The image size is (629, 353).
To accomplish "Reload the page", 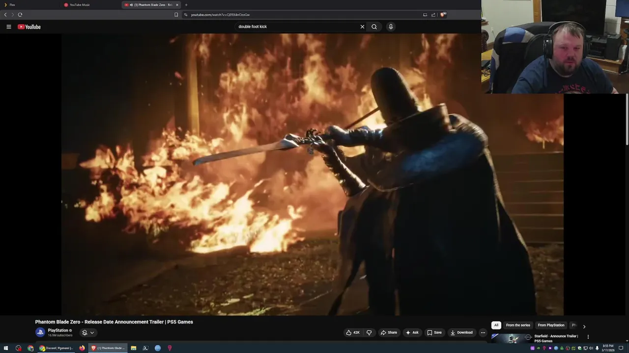I will 20,15.
